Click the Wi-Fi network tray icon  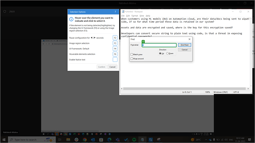pos(222,140)
